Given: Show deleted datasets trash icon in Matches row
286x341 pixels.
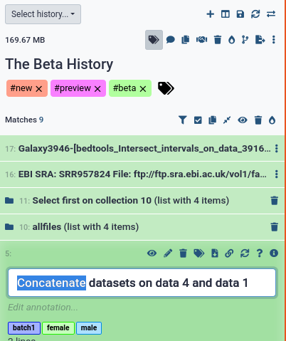Looking at the screenshot, I should click(258, 120).
